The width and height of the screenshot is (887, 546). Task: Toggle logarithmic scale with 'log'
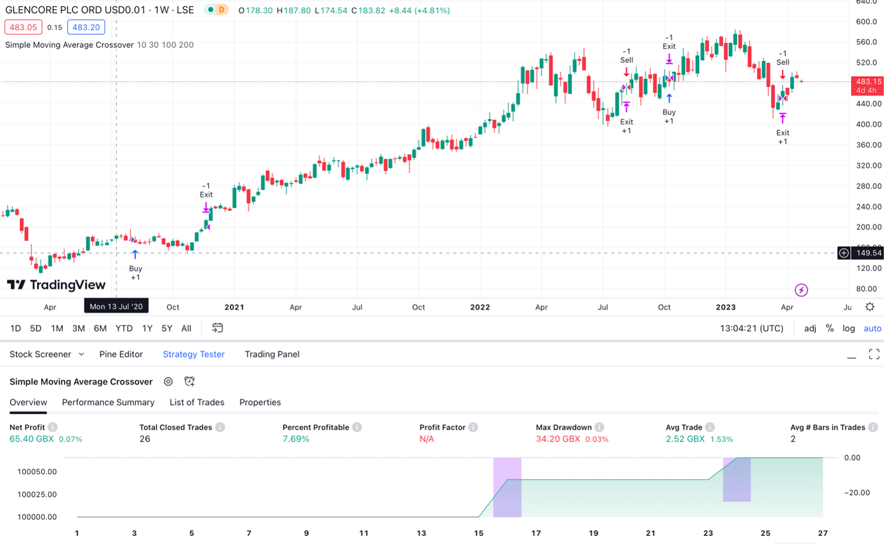coord(849,328)
